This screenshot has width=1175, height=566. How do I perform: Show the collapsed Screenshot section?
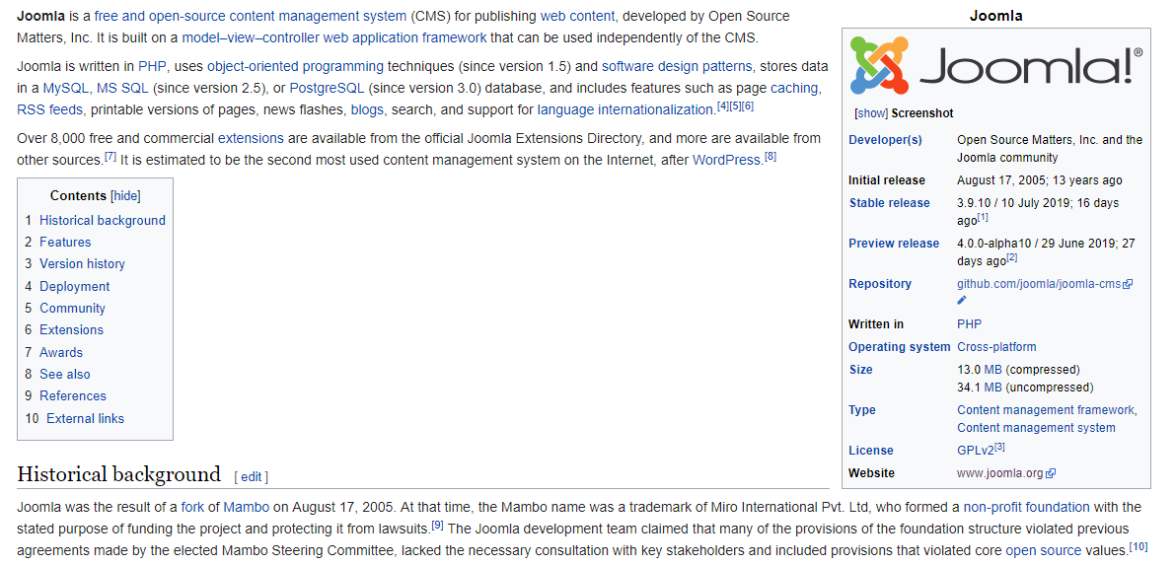coord(871,113)
